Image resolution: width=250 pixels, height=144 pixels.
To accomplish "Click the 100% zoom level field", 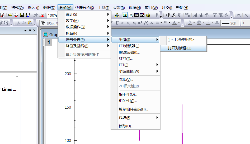I will [52, 15].
